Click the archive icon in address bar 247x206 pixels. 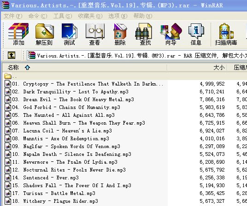coord(32,56)
